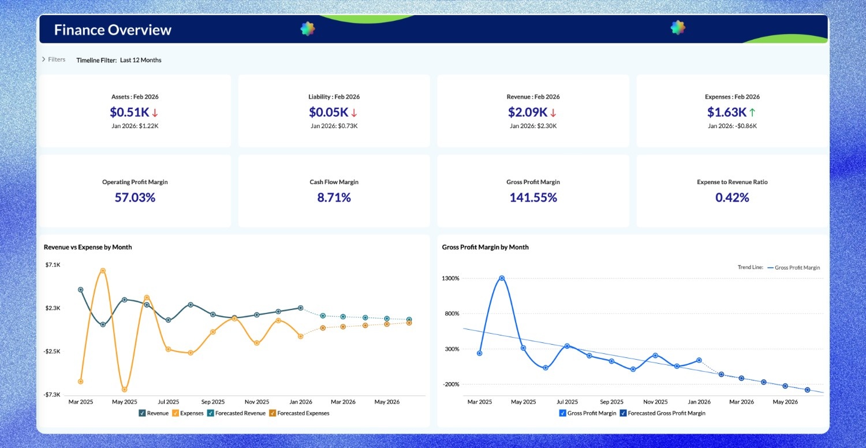Toggle the Revenue legend checkbox
The image size is (866, 448).
[141, 413]
